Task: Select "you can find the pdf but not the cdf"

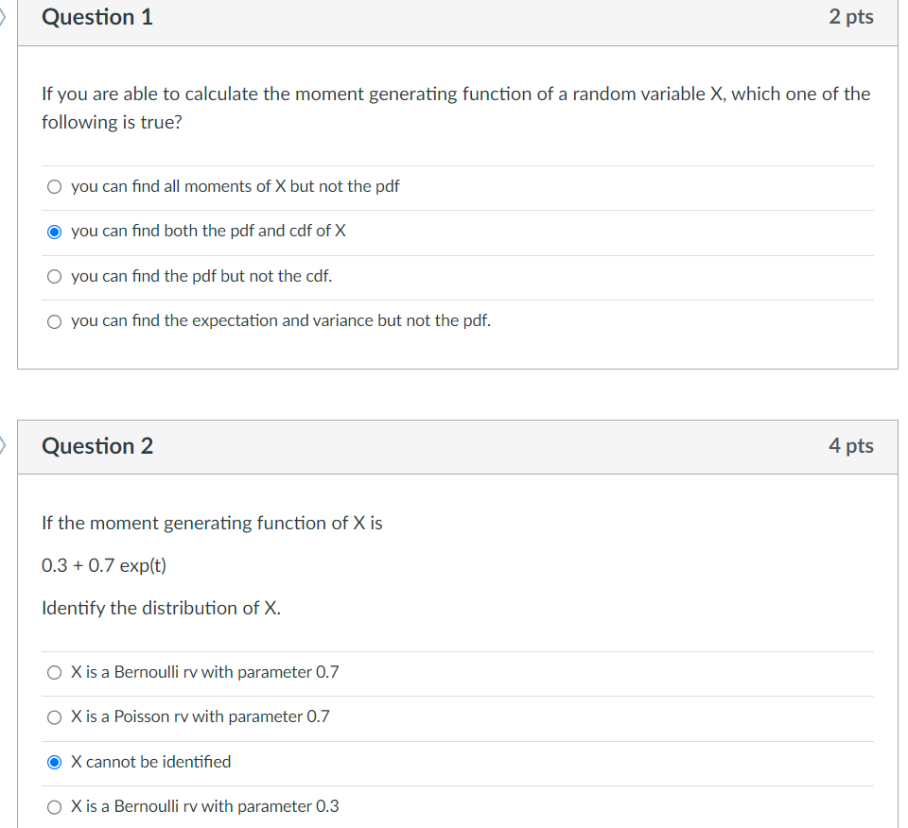Action: [54, 276]
